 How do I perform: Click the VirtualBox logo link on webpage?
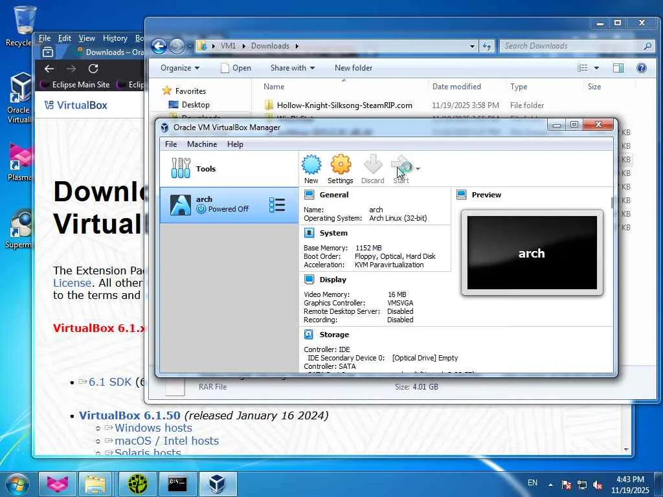click(x=76, y=105)
